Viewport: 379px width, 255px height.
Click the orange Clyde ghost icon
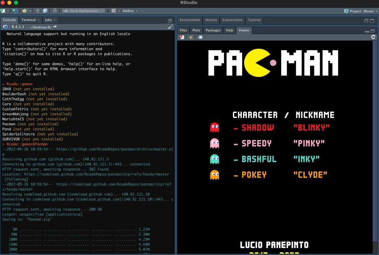tap(215, 175)
